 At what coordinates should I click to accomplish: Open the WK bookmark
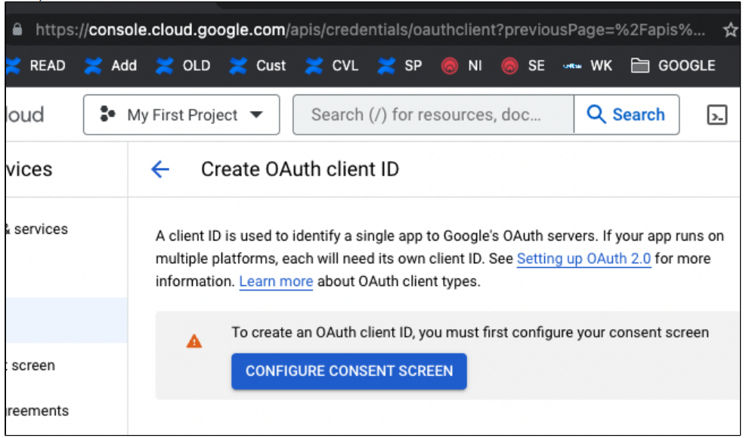(587, 66)
